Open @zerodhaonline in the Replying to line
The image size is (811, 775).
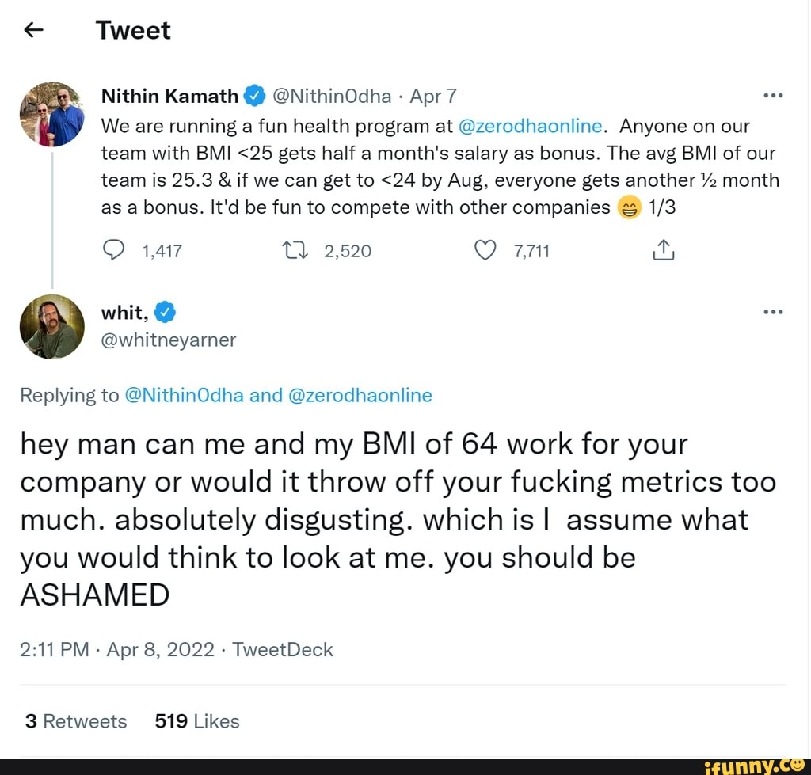pos(360,395)
